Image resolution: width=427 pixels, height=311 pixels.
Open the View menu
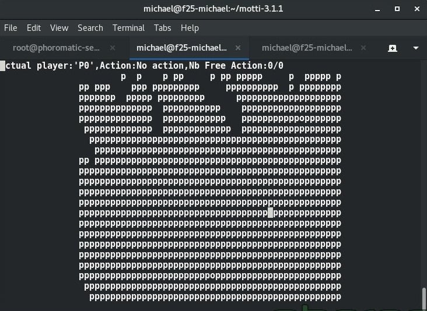tap(59, 27)
